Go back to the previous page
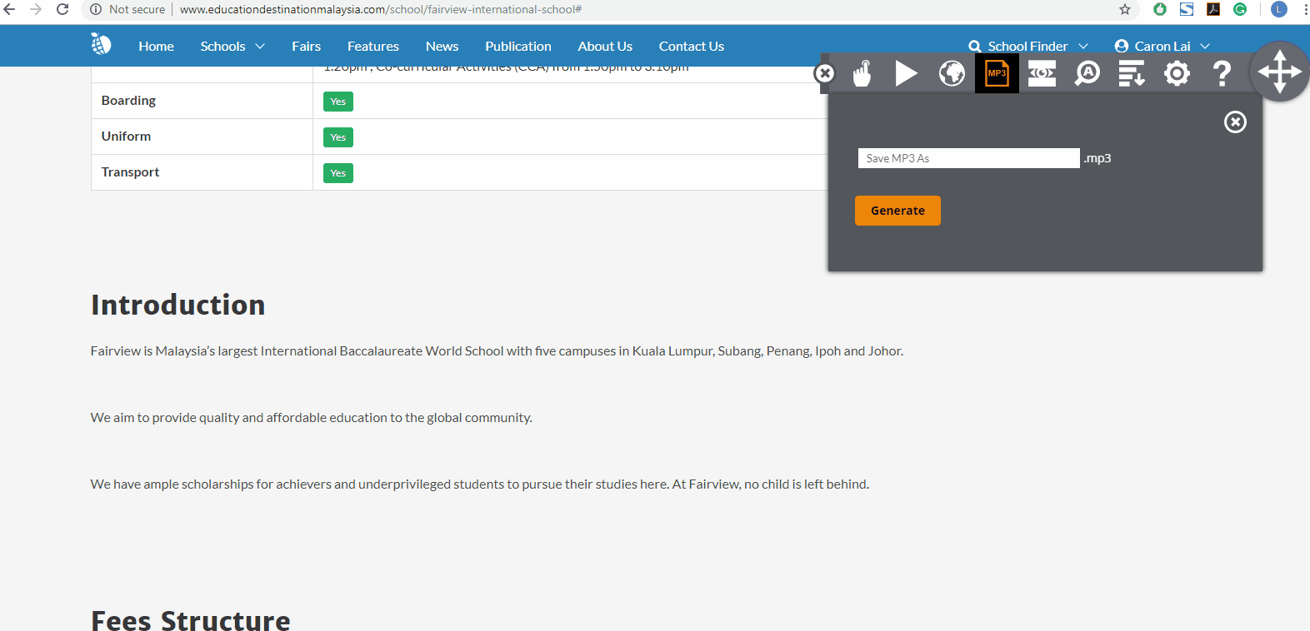1310x631 pixels. pyautogui.click(x=9, y=9)
